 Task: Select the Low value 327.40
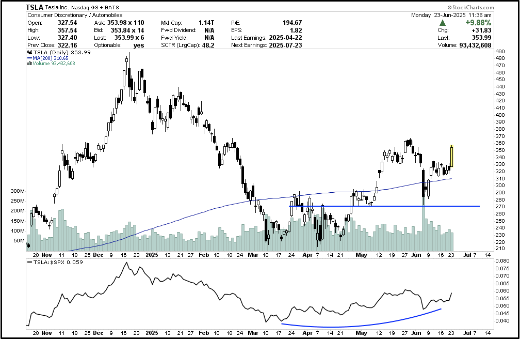[x=67, y=38]
